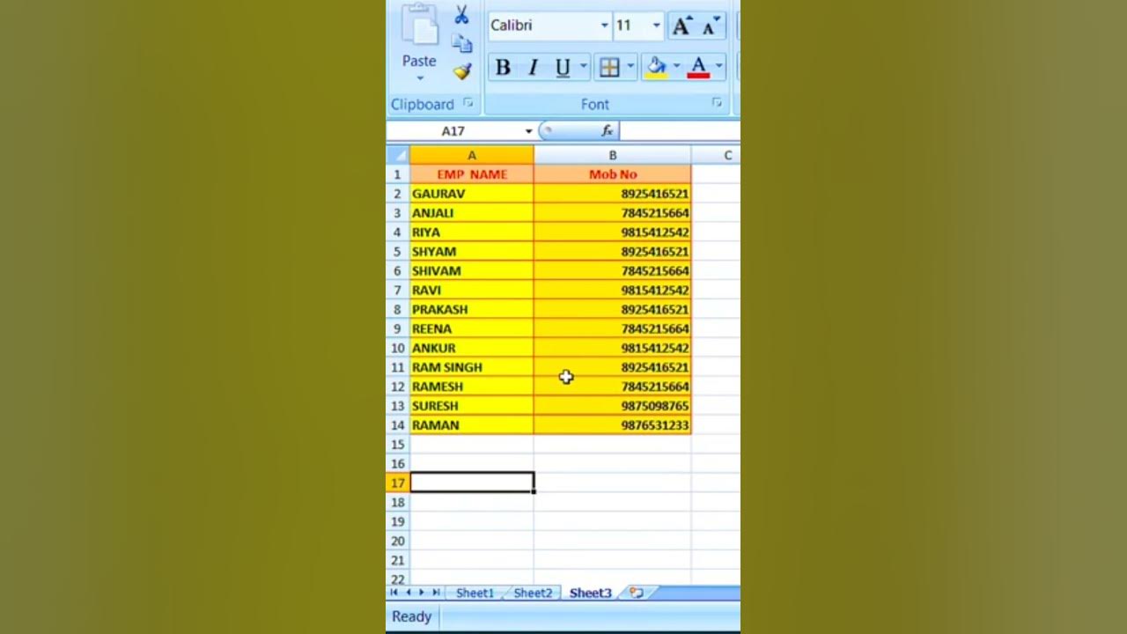
Task: Open the Font Color dropdown arrow
Action: [x=718, y=67]
